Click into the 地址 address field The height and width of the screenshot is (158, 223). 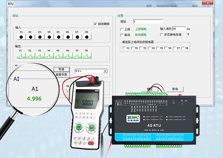(x=148, y=21)
